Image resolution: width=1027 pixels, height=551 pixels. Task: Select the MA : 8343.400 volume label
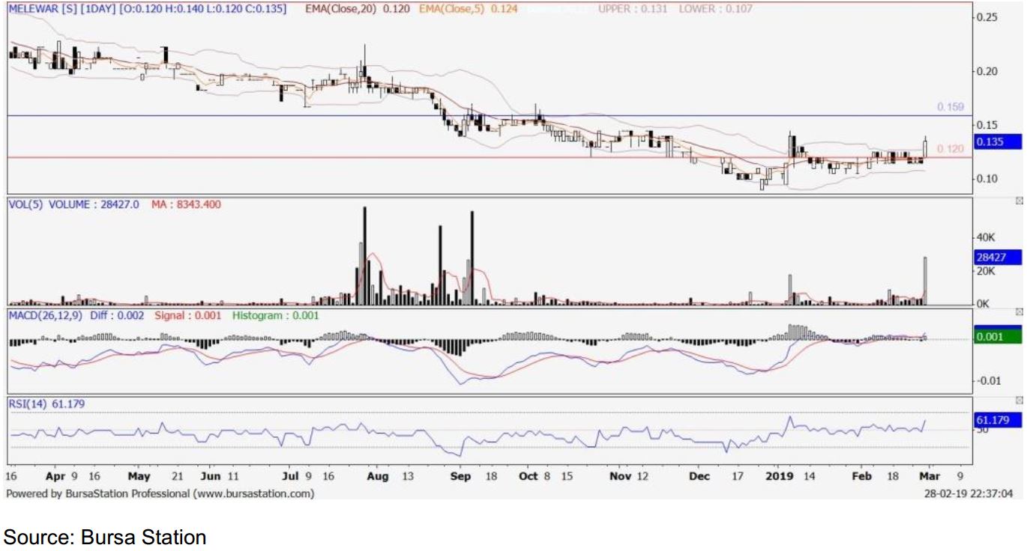pos(185,204)
